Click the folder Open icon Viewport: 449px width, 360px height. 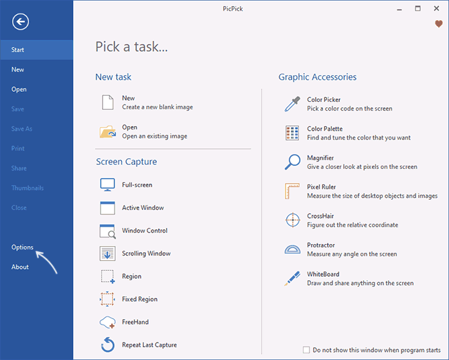[x=108, y=132]
